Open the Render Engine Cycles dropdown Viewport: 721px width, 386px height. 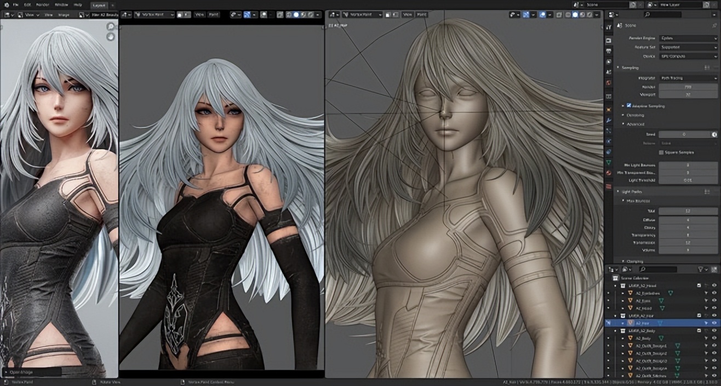[688, 38]
